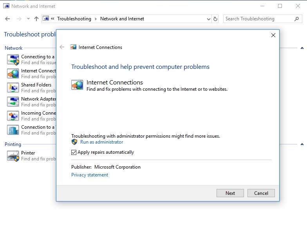This screenshot has width=307, height=232.
Task: Click the refresh button beside address bar
Action: [215, 19]
